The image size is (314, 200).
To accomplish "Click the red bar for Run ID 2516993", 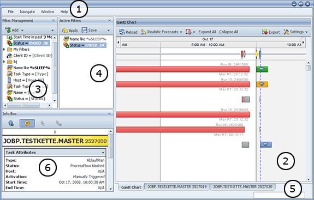I will click(183, 114).
